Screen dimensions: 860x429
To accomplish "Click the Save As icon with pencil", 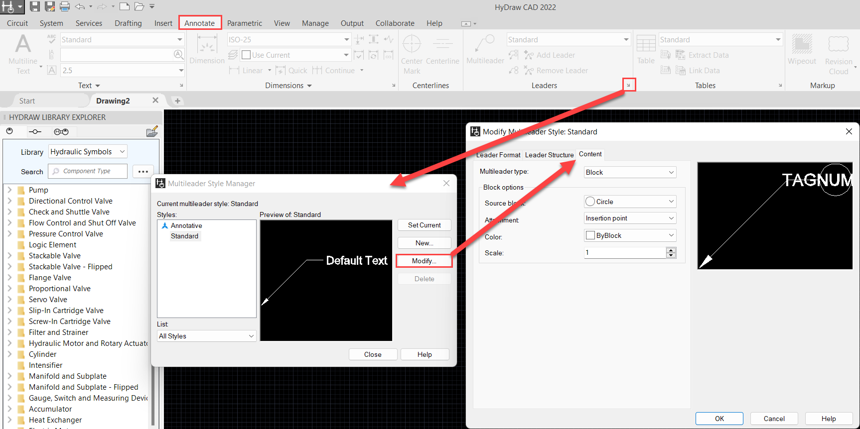I will [49, 6].
